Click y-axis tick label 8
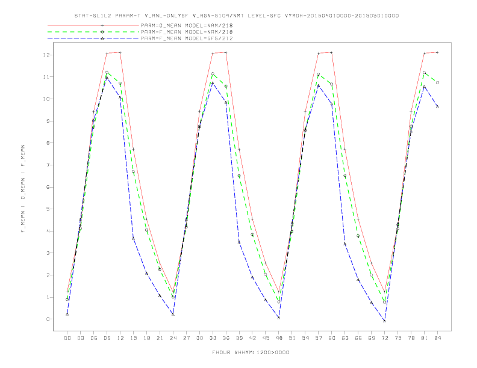The width and height of the screenshot is (477, 368). 48,143
